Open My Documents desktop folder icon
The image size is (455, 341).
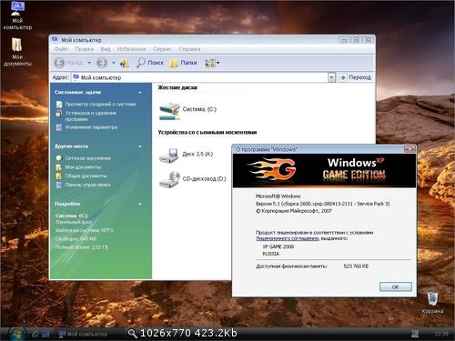(17, 52)
